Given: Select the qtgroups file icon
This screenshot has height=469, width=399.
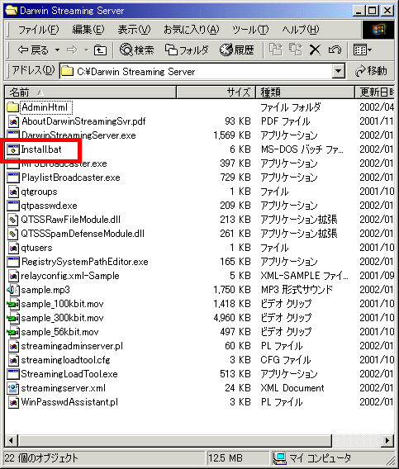Looking at the screenshot, I should coord(12,192).
